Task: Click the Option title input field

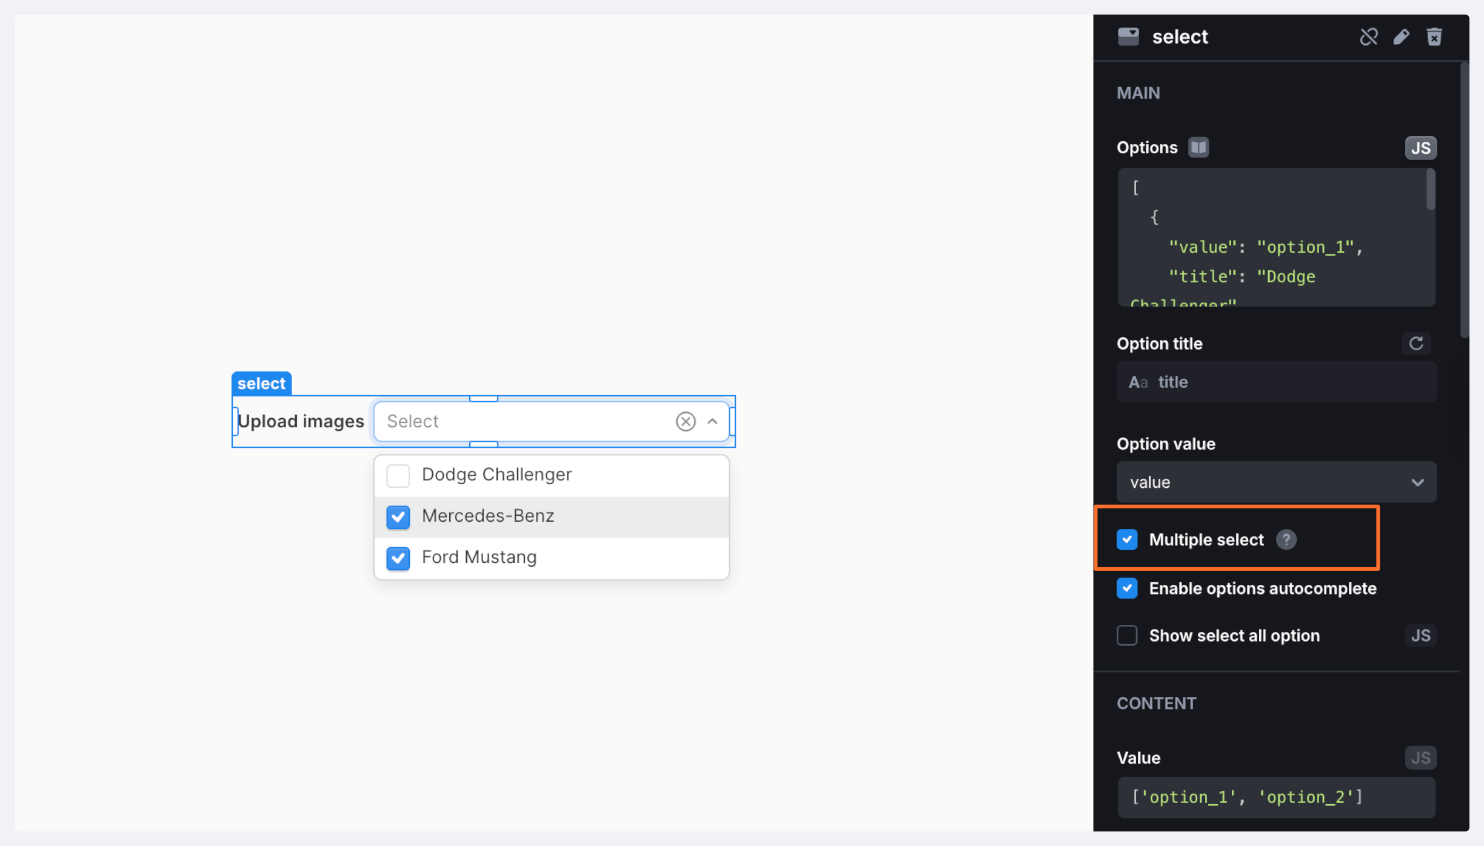Action: (1276, 382)
